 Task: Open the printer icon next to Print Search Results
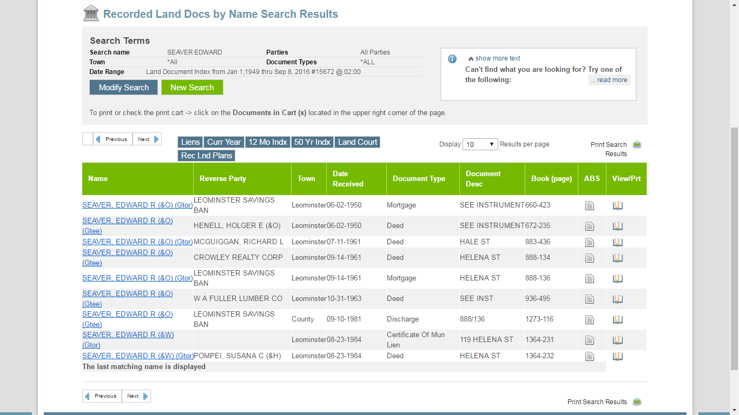pos(637,145)
